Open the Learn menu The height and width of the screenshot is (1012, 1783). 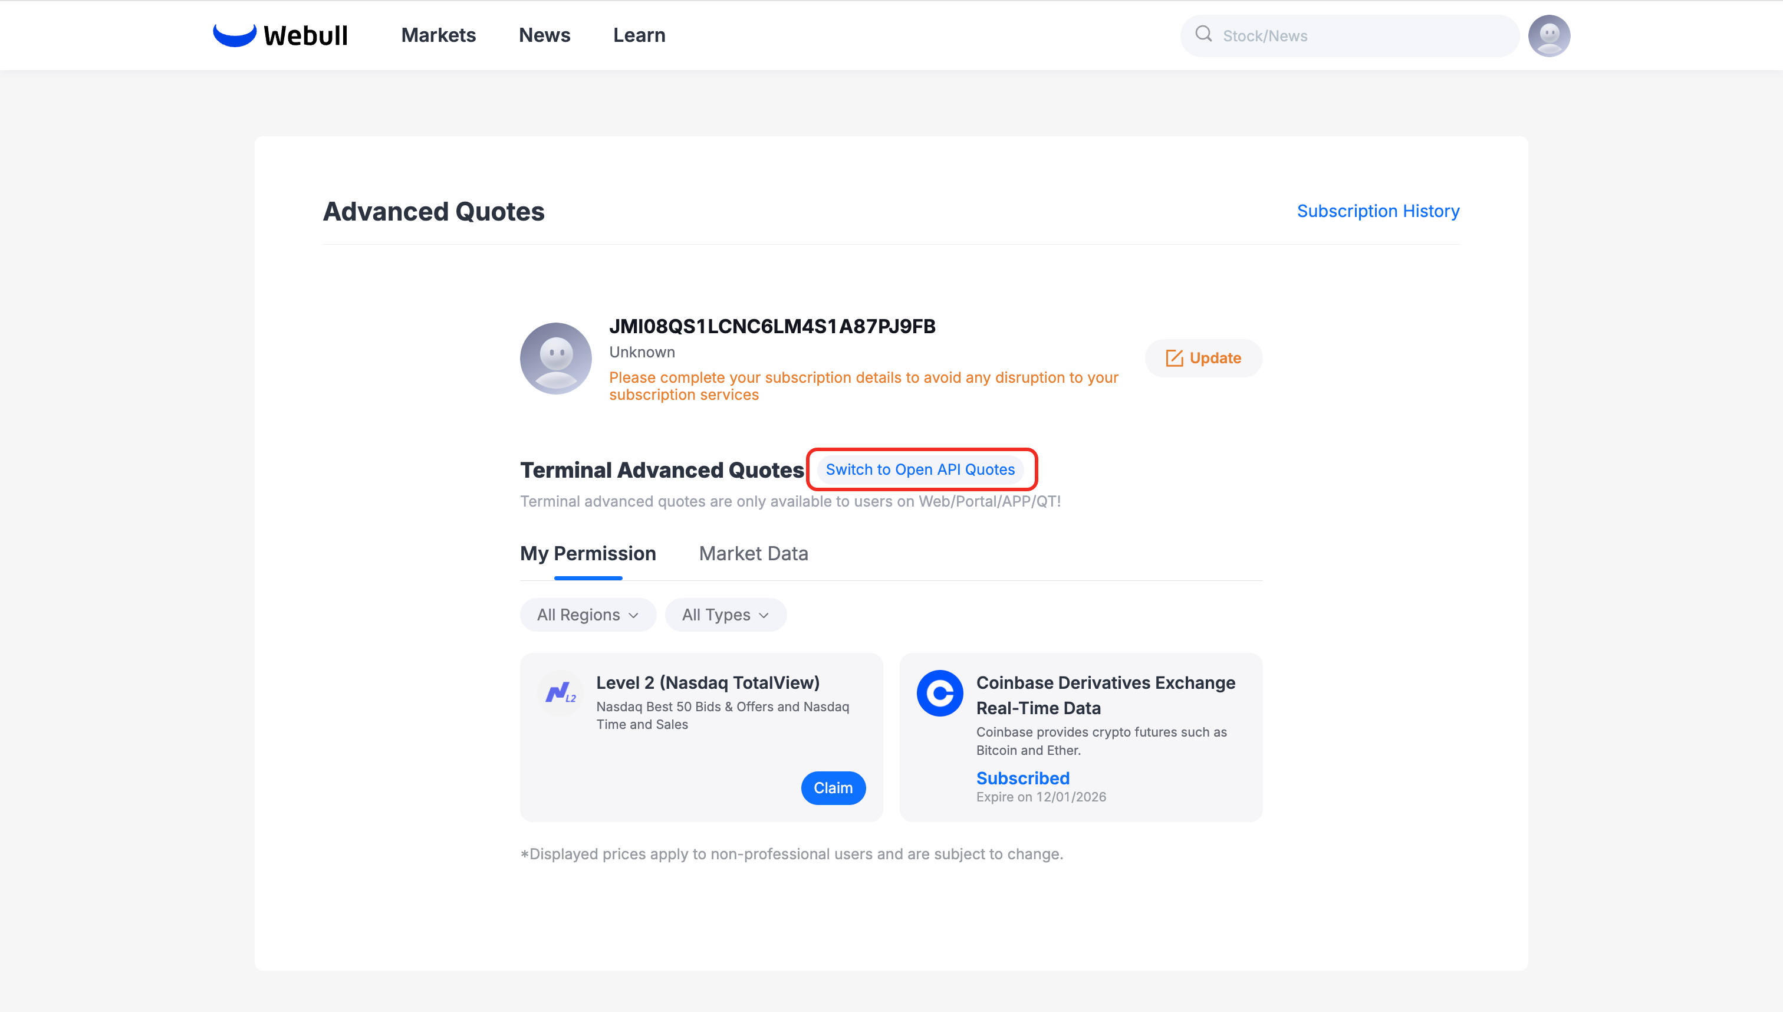639,35
